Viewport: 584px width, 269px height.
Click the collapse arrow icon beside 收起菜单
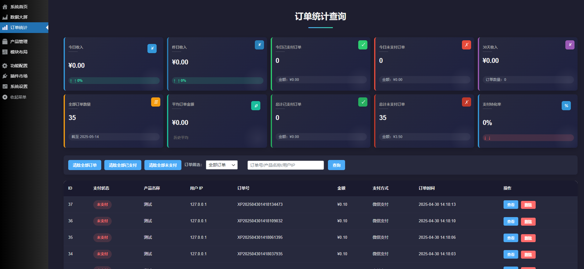point(5,97)
